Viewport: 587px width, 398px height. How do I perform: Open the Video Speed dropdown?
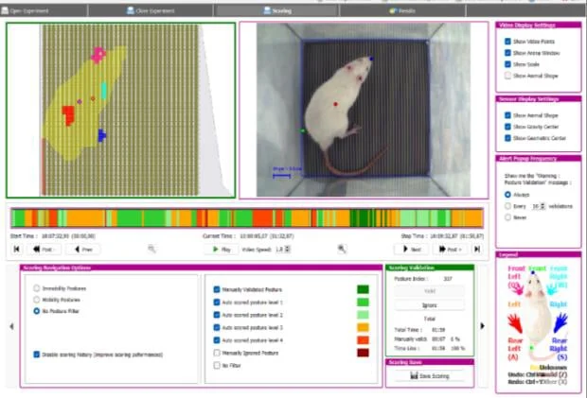[283, 250]
